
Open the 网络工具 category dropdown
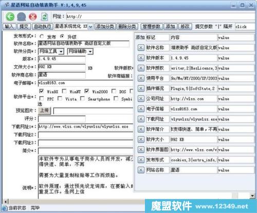click(x=51, y=51)
